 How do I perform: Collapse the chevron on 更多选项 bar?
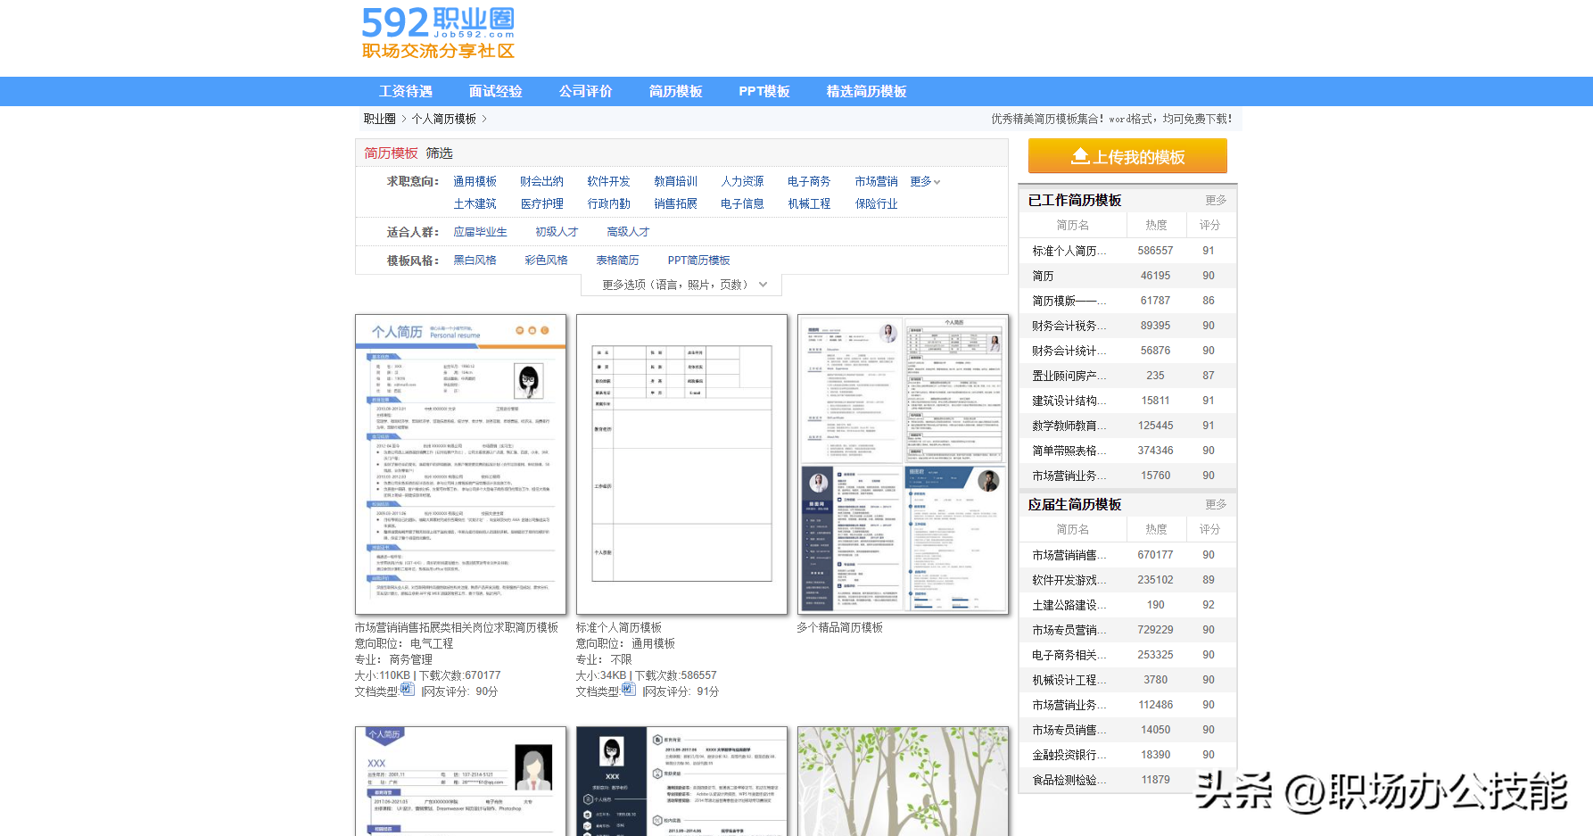tap(763, 284)
